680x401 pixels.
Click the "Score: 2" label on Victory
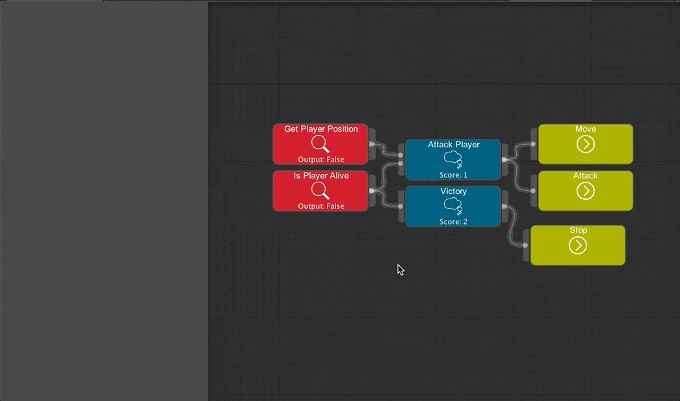453,222
